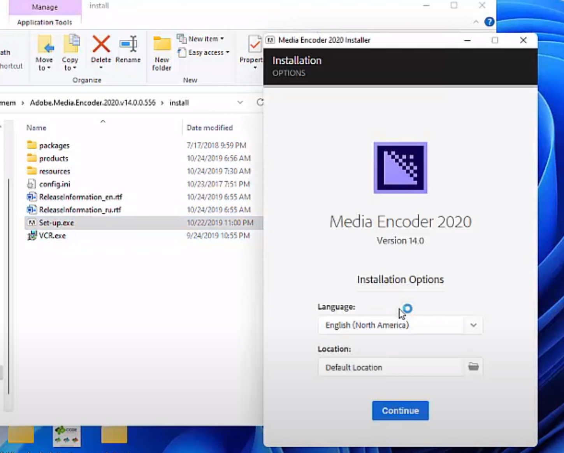Click the resources folder icon
Screen dimensions: 564x453
(32, 171)
